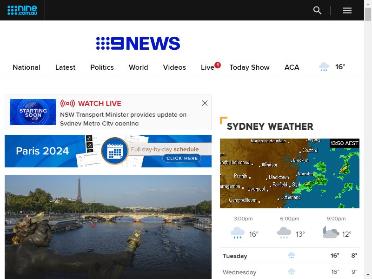372x279 pixels.
Task: Click the 9:00pm forecast time label
Action: 336,219
